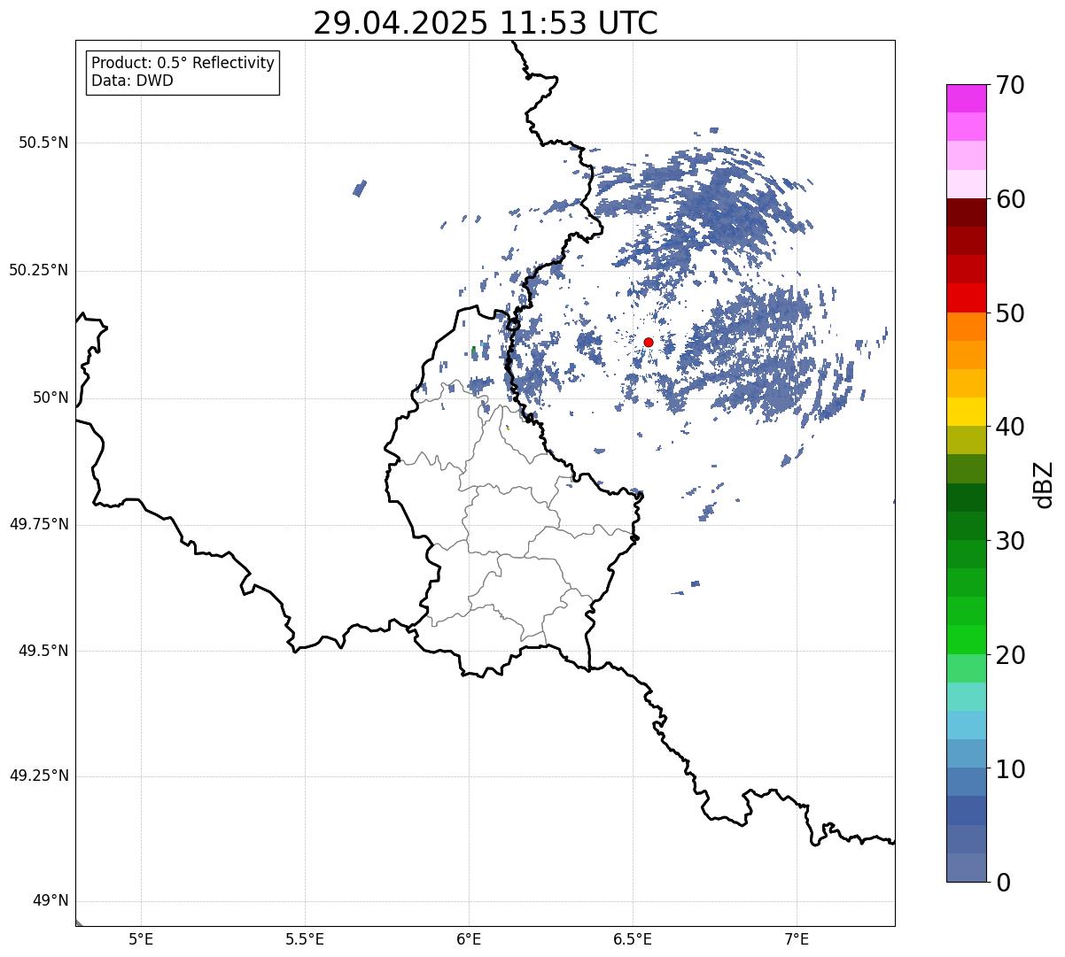1065x957 pixels.
Task: Click the 6°E longitude label
Action: pyautogui.click(x=469, y=938)
